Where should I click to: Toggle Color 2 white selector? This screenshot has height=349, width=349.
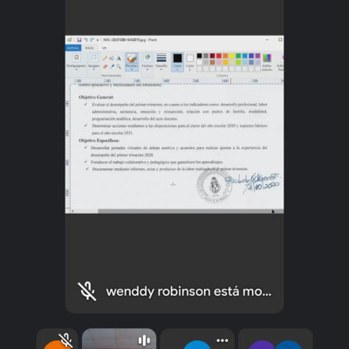(x=189, y=62)
